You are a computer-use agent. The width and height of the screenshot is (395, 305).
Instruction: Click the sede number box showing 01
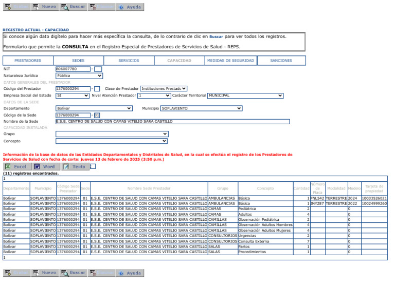tap(97, 115)
